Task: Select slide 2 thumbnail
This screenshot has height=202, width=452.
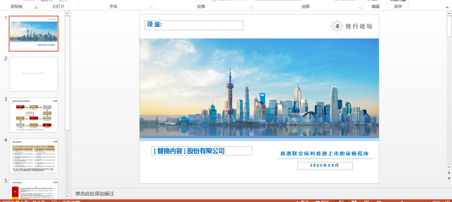Action: (33, 74)
